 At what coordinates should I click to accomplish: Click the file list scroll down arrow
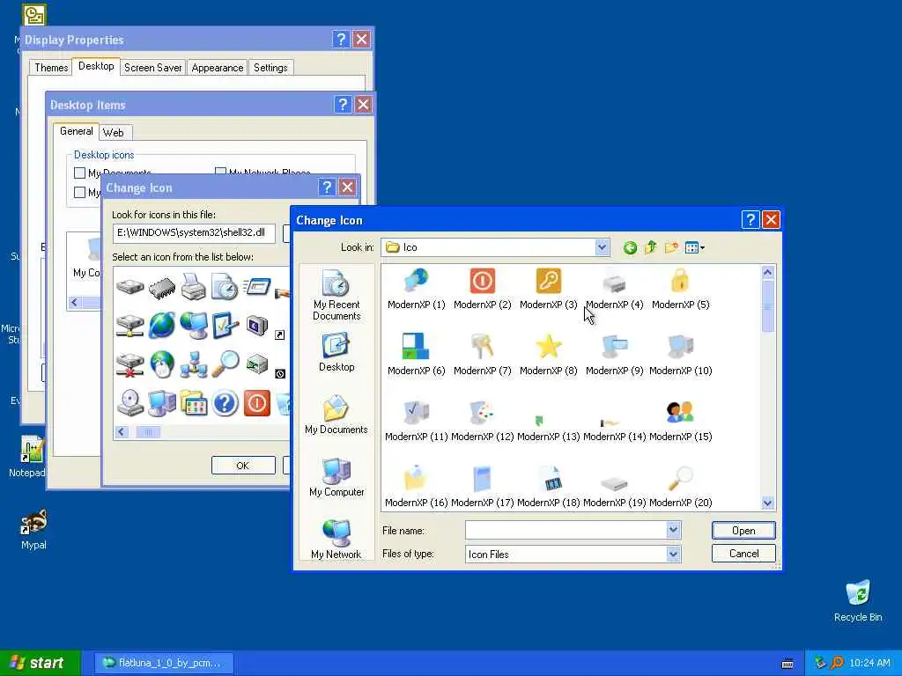pos(767,503)
